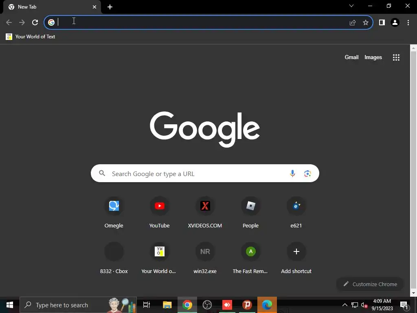
Task: Click the Windows taskbar search box
Action: point(78,305)
